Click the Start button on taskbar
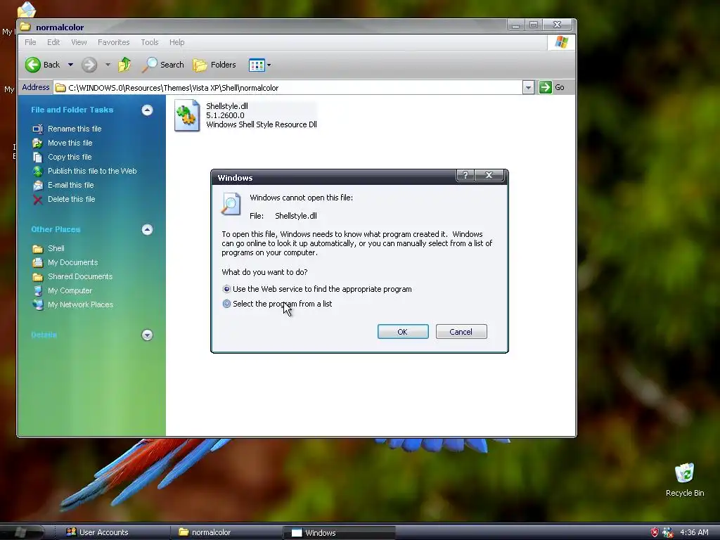 (22, 532)
